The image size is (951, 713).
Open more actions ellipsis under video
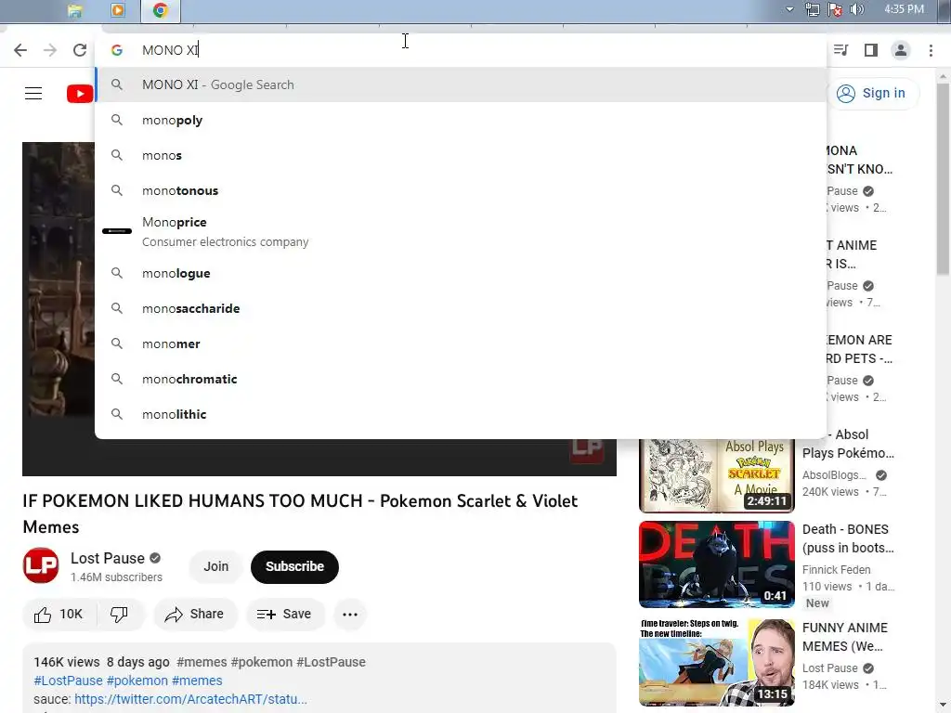click(x=350, y=615)
